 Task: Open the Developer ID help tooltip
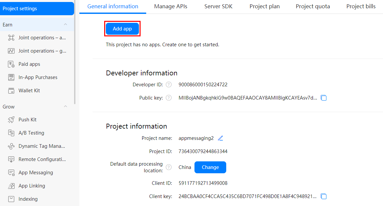click(169, 84)
